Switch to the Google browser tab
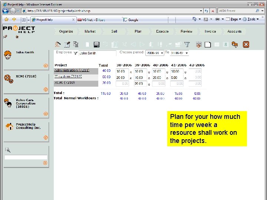267x200 pixels. 145,20
